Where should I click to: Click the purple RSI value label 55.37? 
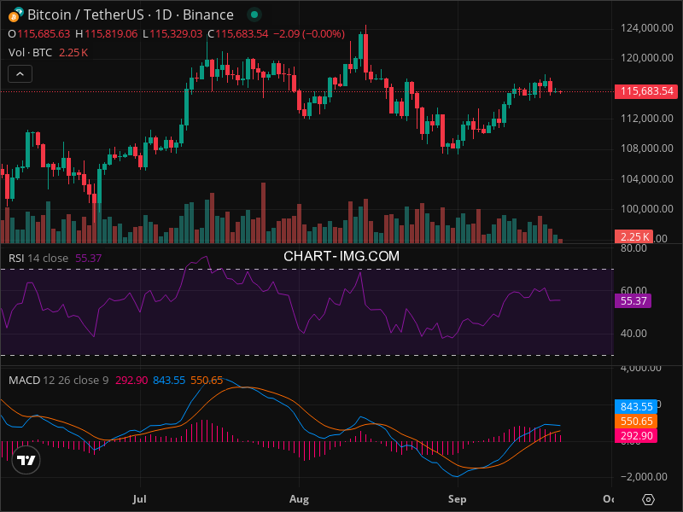click(633, 300)
